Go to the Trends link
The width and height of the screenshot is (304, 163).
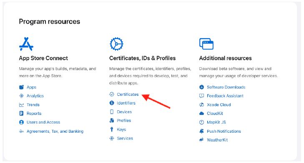[x=33, y=105]
